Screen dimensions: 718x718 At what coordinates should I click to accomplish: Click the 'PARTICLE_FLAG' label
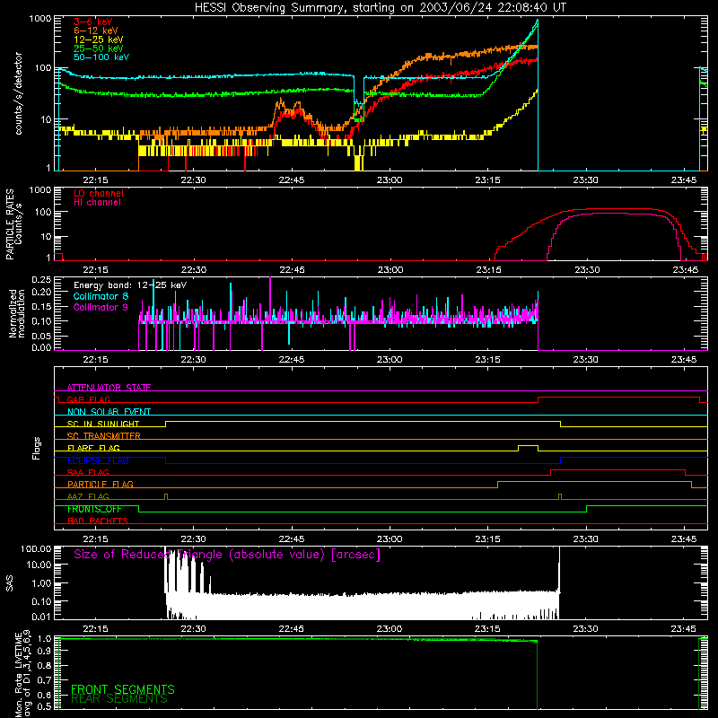click(x=101, y=484)
